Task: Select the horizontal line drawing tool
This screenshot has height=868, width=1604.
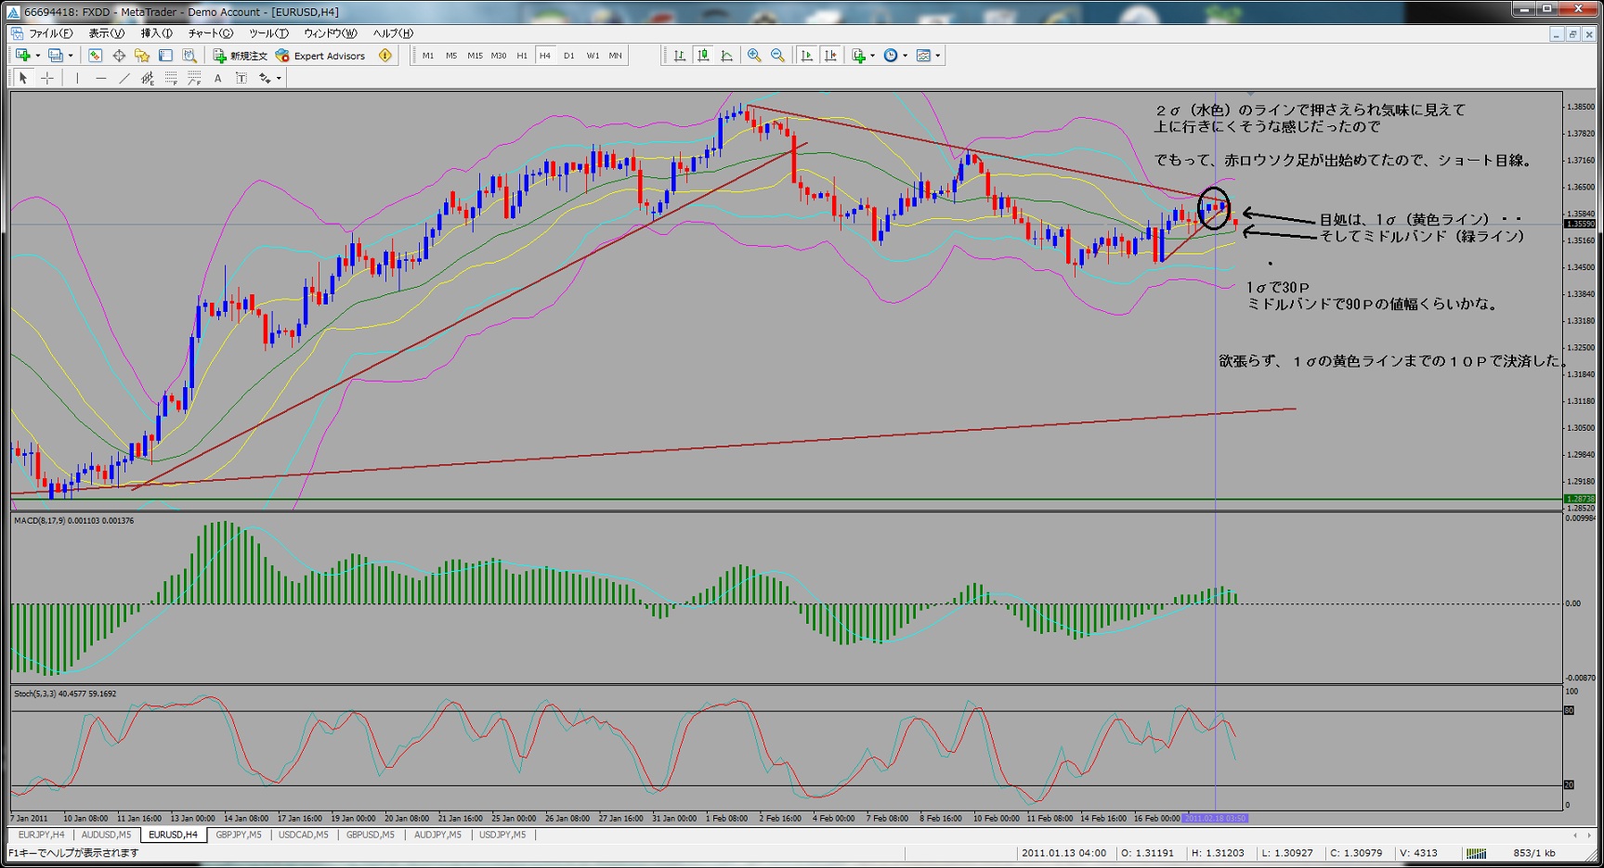Action: click(100, 79)
